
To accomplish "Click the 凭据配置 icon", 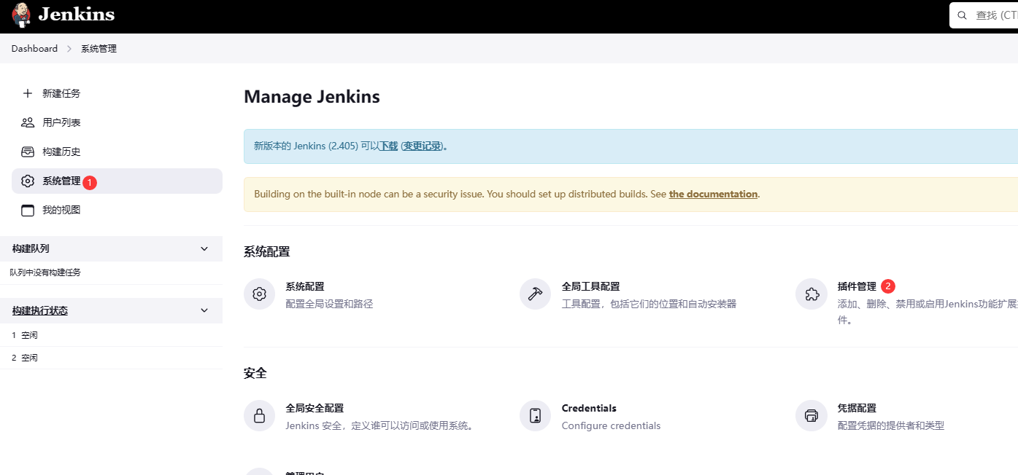I will [811, 416].
